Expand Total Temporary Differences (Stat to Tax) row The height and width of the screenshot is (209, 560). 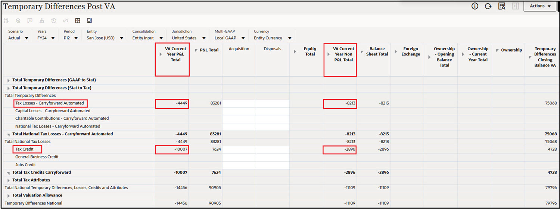(9, 88)
